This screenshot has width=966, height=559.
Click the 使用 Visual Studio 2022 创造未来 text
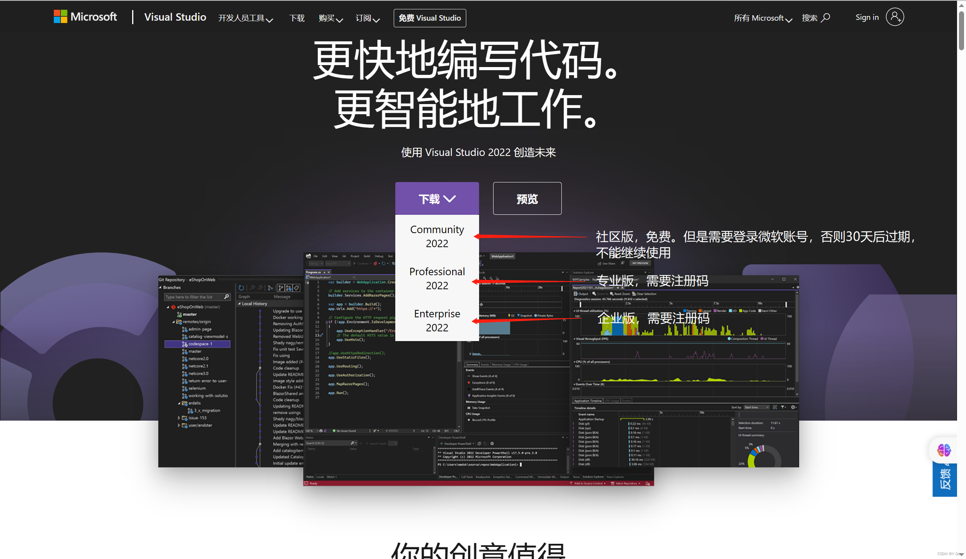pyautogui.click(x=478, y=152)
